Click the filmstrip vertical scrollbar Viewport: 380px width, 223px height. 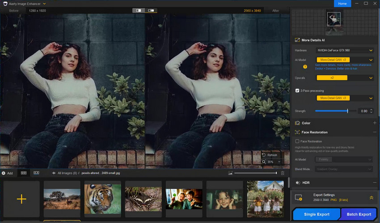click(288, 182)
